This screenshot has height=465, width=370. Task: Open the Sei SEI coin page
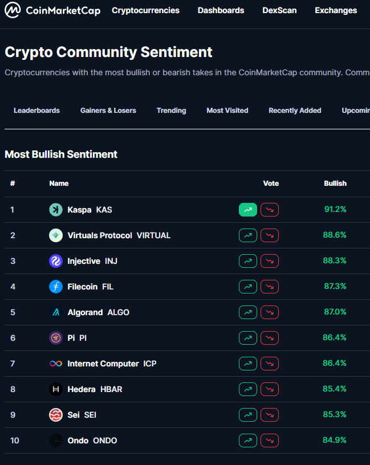click(x=82, y=415)
